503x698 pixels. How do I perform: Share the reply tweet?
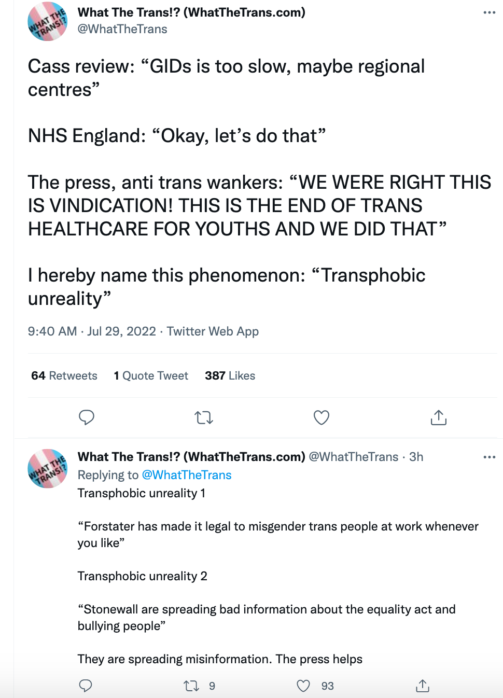pos(423,686)
